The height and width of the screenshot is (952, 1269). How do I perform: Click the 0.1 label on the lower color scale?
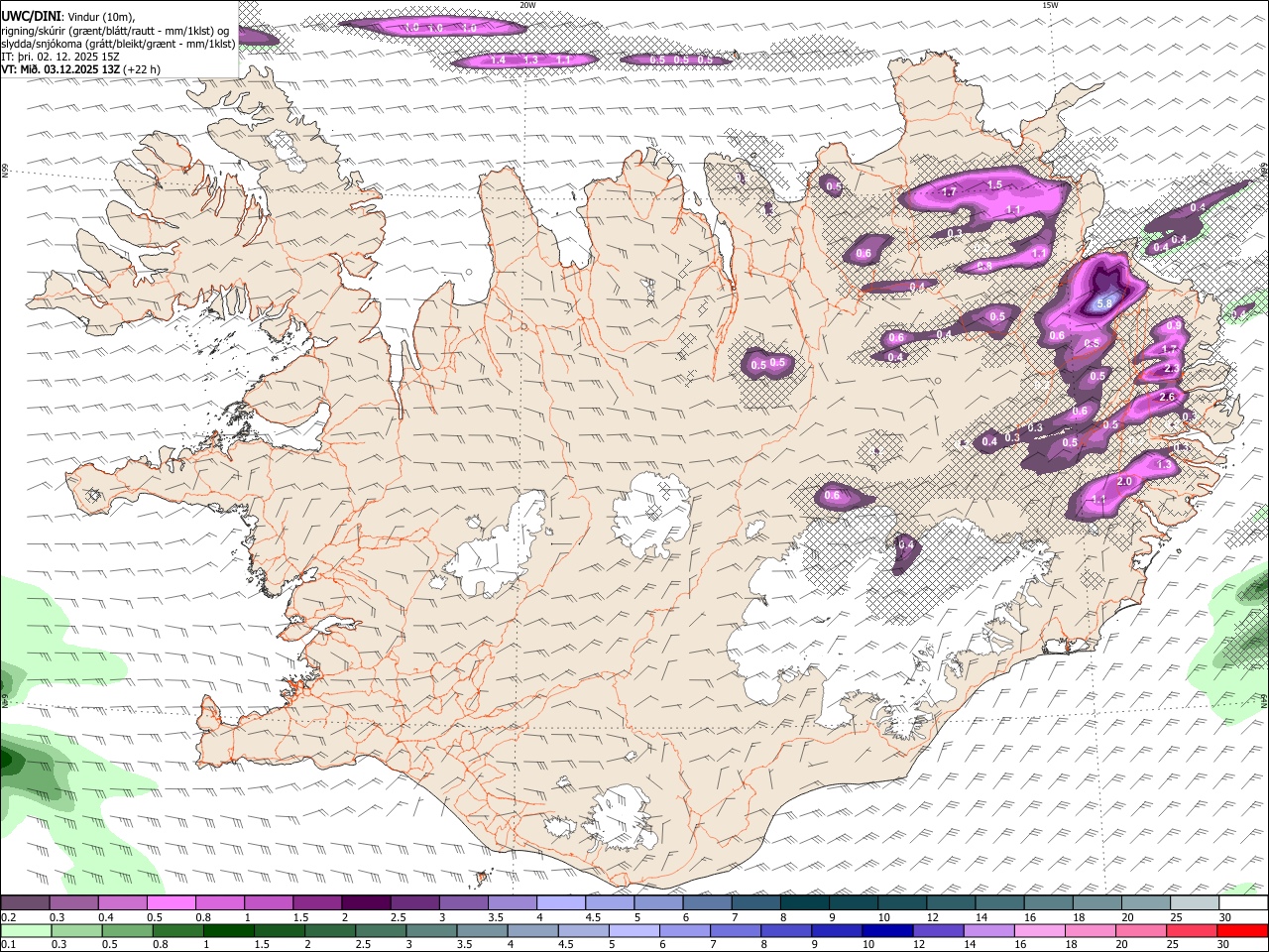pos(8,944)
